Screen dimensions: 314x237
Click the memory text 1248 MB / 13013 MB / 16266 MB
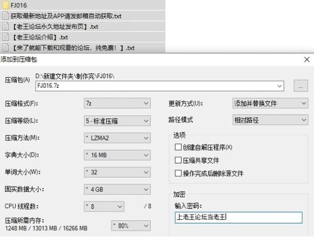[46, 228]
